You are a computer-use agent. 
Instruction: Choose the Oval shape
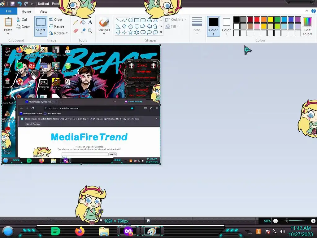(x=131, y=20)
